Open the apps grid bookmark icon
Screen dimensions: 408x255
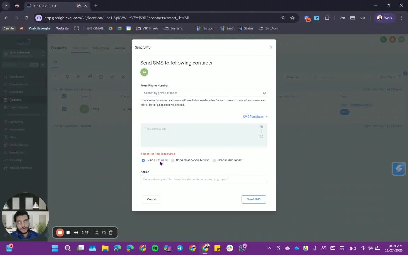tap(76, 28)
